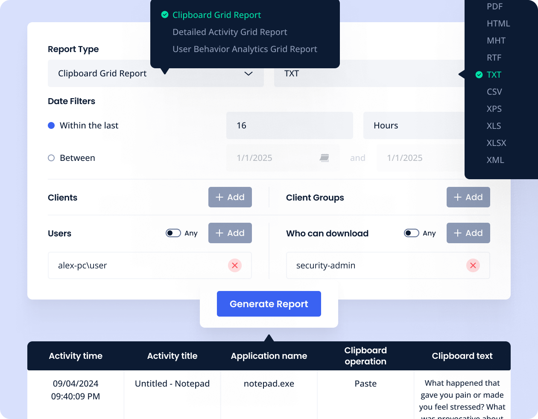Image resolution: width=538 pixels, height=419 pixels.
Task: Select the Between radio button
Action: pyautogui.click(x=51, y=158)
